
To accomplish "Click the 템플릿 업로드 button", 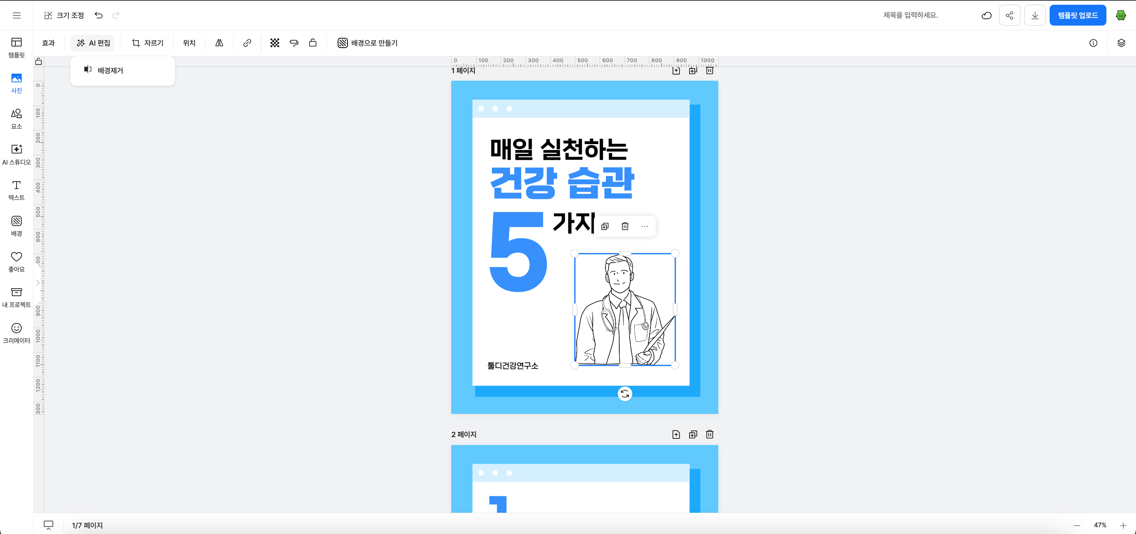I will [x=1077, y=15].
